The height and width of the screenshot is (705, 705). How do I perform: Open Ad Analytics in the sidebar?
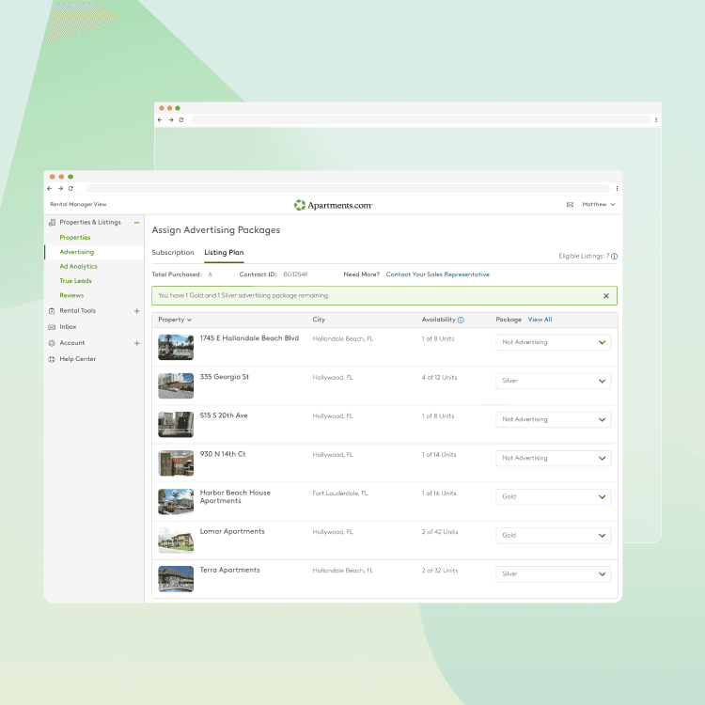click(x=78, y=266)
